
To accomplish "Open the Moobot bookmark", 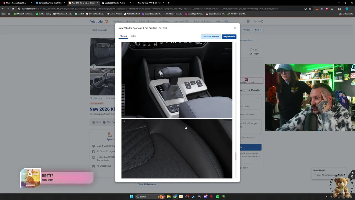I will [79, 14].
